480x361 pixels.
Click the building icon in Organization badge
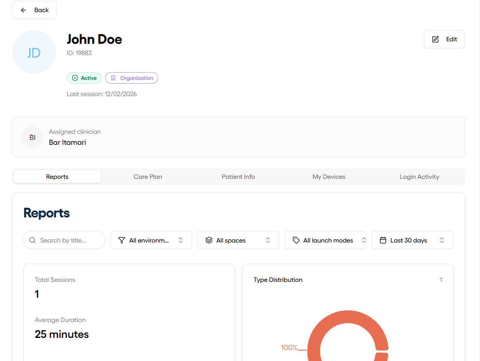[x=113, y=78]
